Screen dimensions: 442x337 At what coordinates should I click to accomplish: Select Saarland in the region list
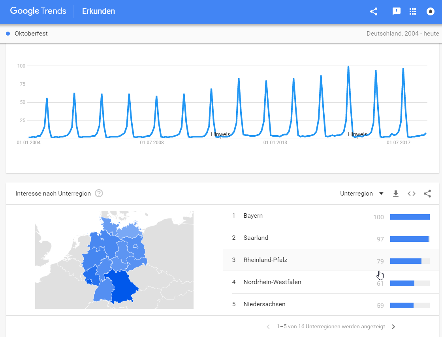(256, 238)
